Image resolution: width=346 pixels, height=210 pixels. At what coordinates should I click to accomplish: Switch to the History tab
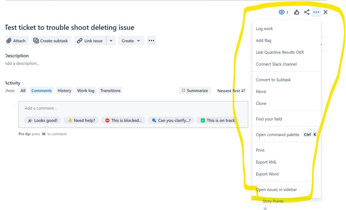[x=64, y=91]
